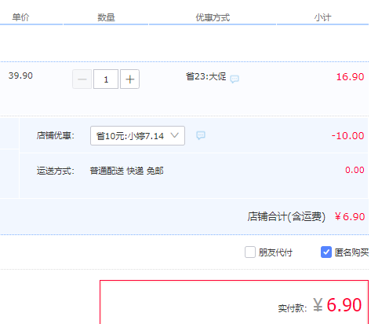Image resolution: width=371 pixels, height=324 pixels.
Task: Click the 小计 column header
Action: (322, 17)
